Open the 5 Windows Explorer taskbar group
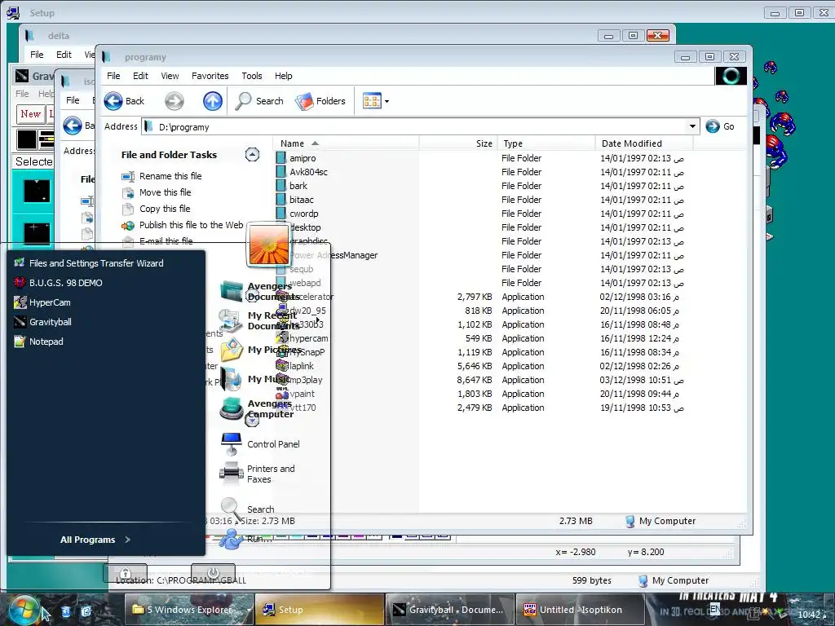This screenshot has height=626, width=835. [190, 610]
